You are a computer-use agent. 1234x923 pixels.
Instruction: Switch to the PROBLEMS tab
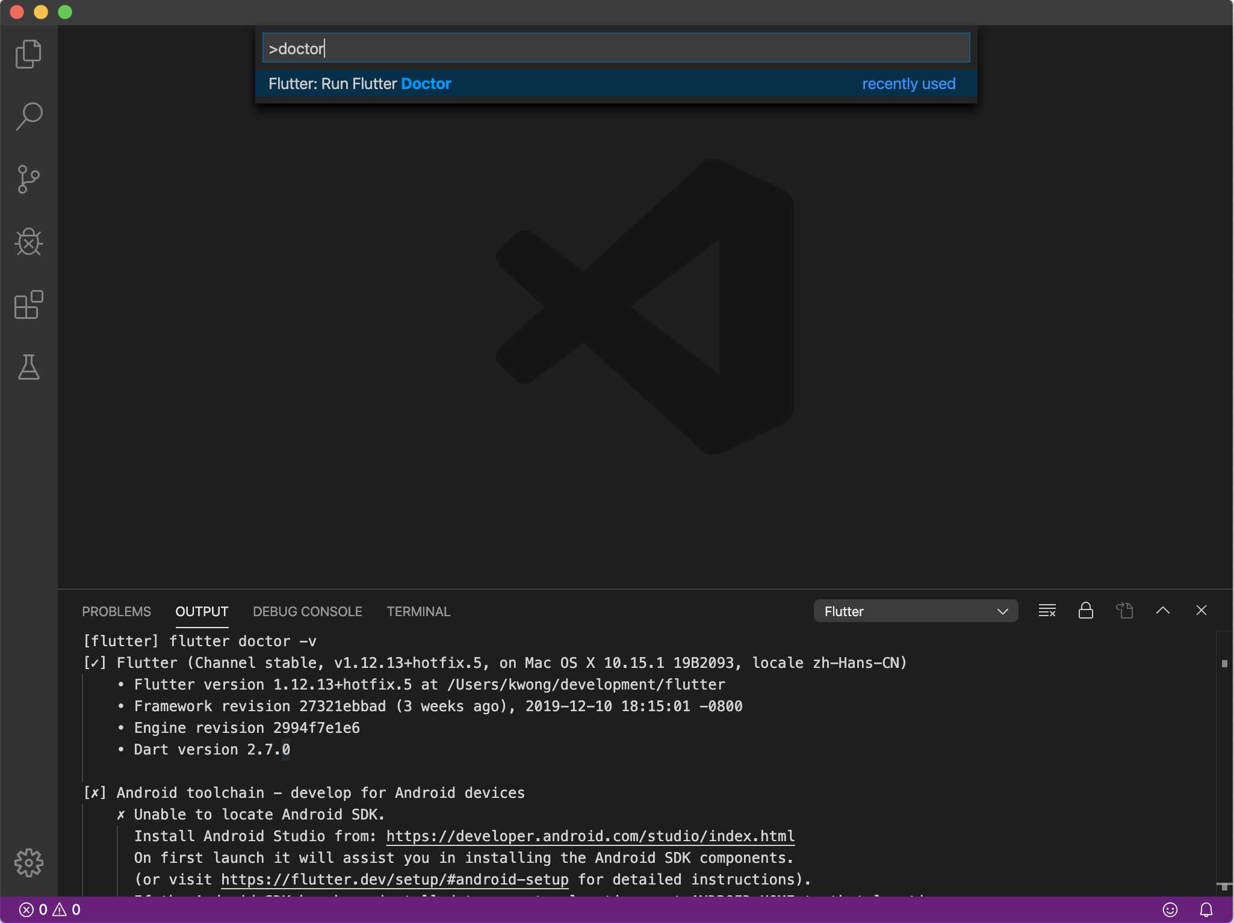(116, 611)
